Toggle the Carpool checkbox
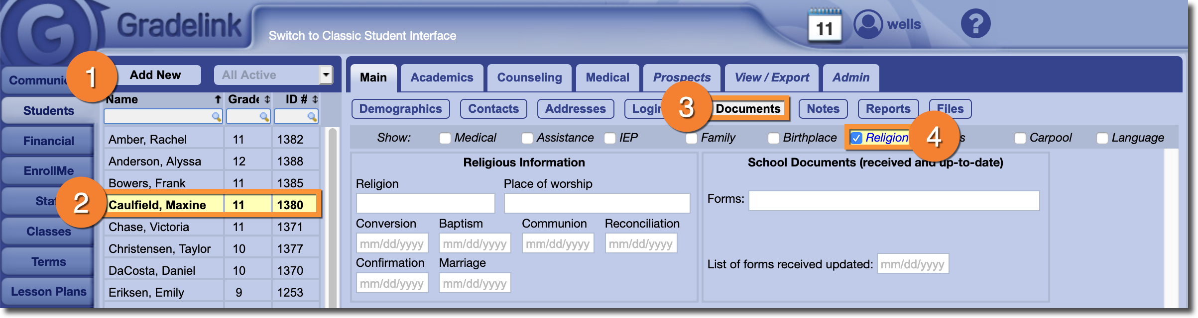Image resolution: width=1198 pixels, height=318 pixels. click(1020, 138)
